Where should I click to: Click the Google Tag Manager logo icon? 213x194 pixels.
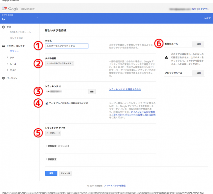tap(5, 9)
